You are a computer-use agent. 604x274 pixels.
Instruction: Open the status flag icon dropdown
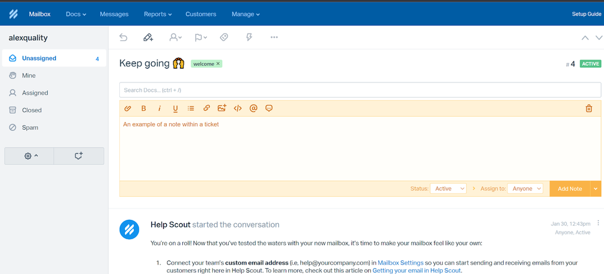[x=201, y=37]
